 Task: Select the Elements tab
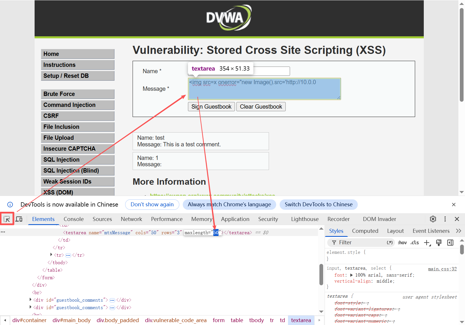tap(43, 219)
